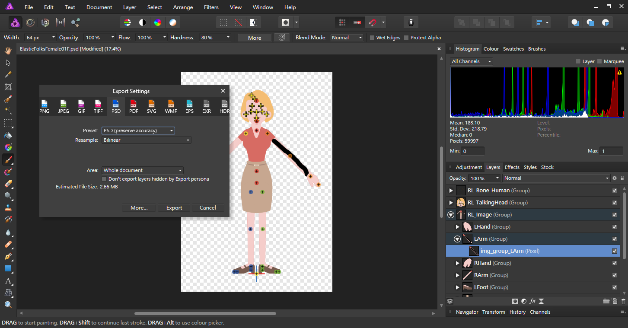Switch to the Export persona
Screen dimensions: 628x328
(x=76, y=22)
